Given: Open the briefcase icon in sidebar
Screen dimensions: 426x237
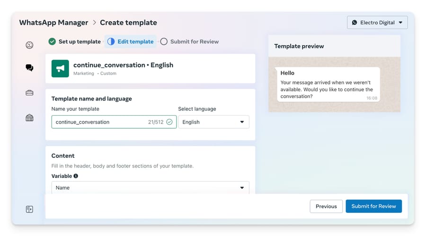Looking at the screenshot, I should pos(29,93).
